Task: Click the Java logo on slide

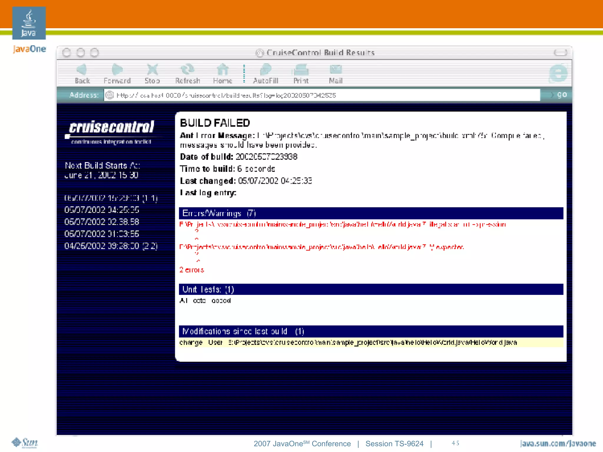Action: click(x=29, y=23)
